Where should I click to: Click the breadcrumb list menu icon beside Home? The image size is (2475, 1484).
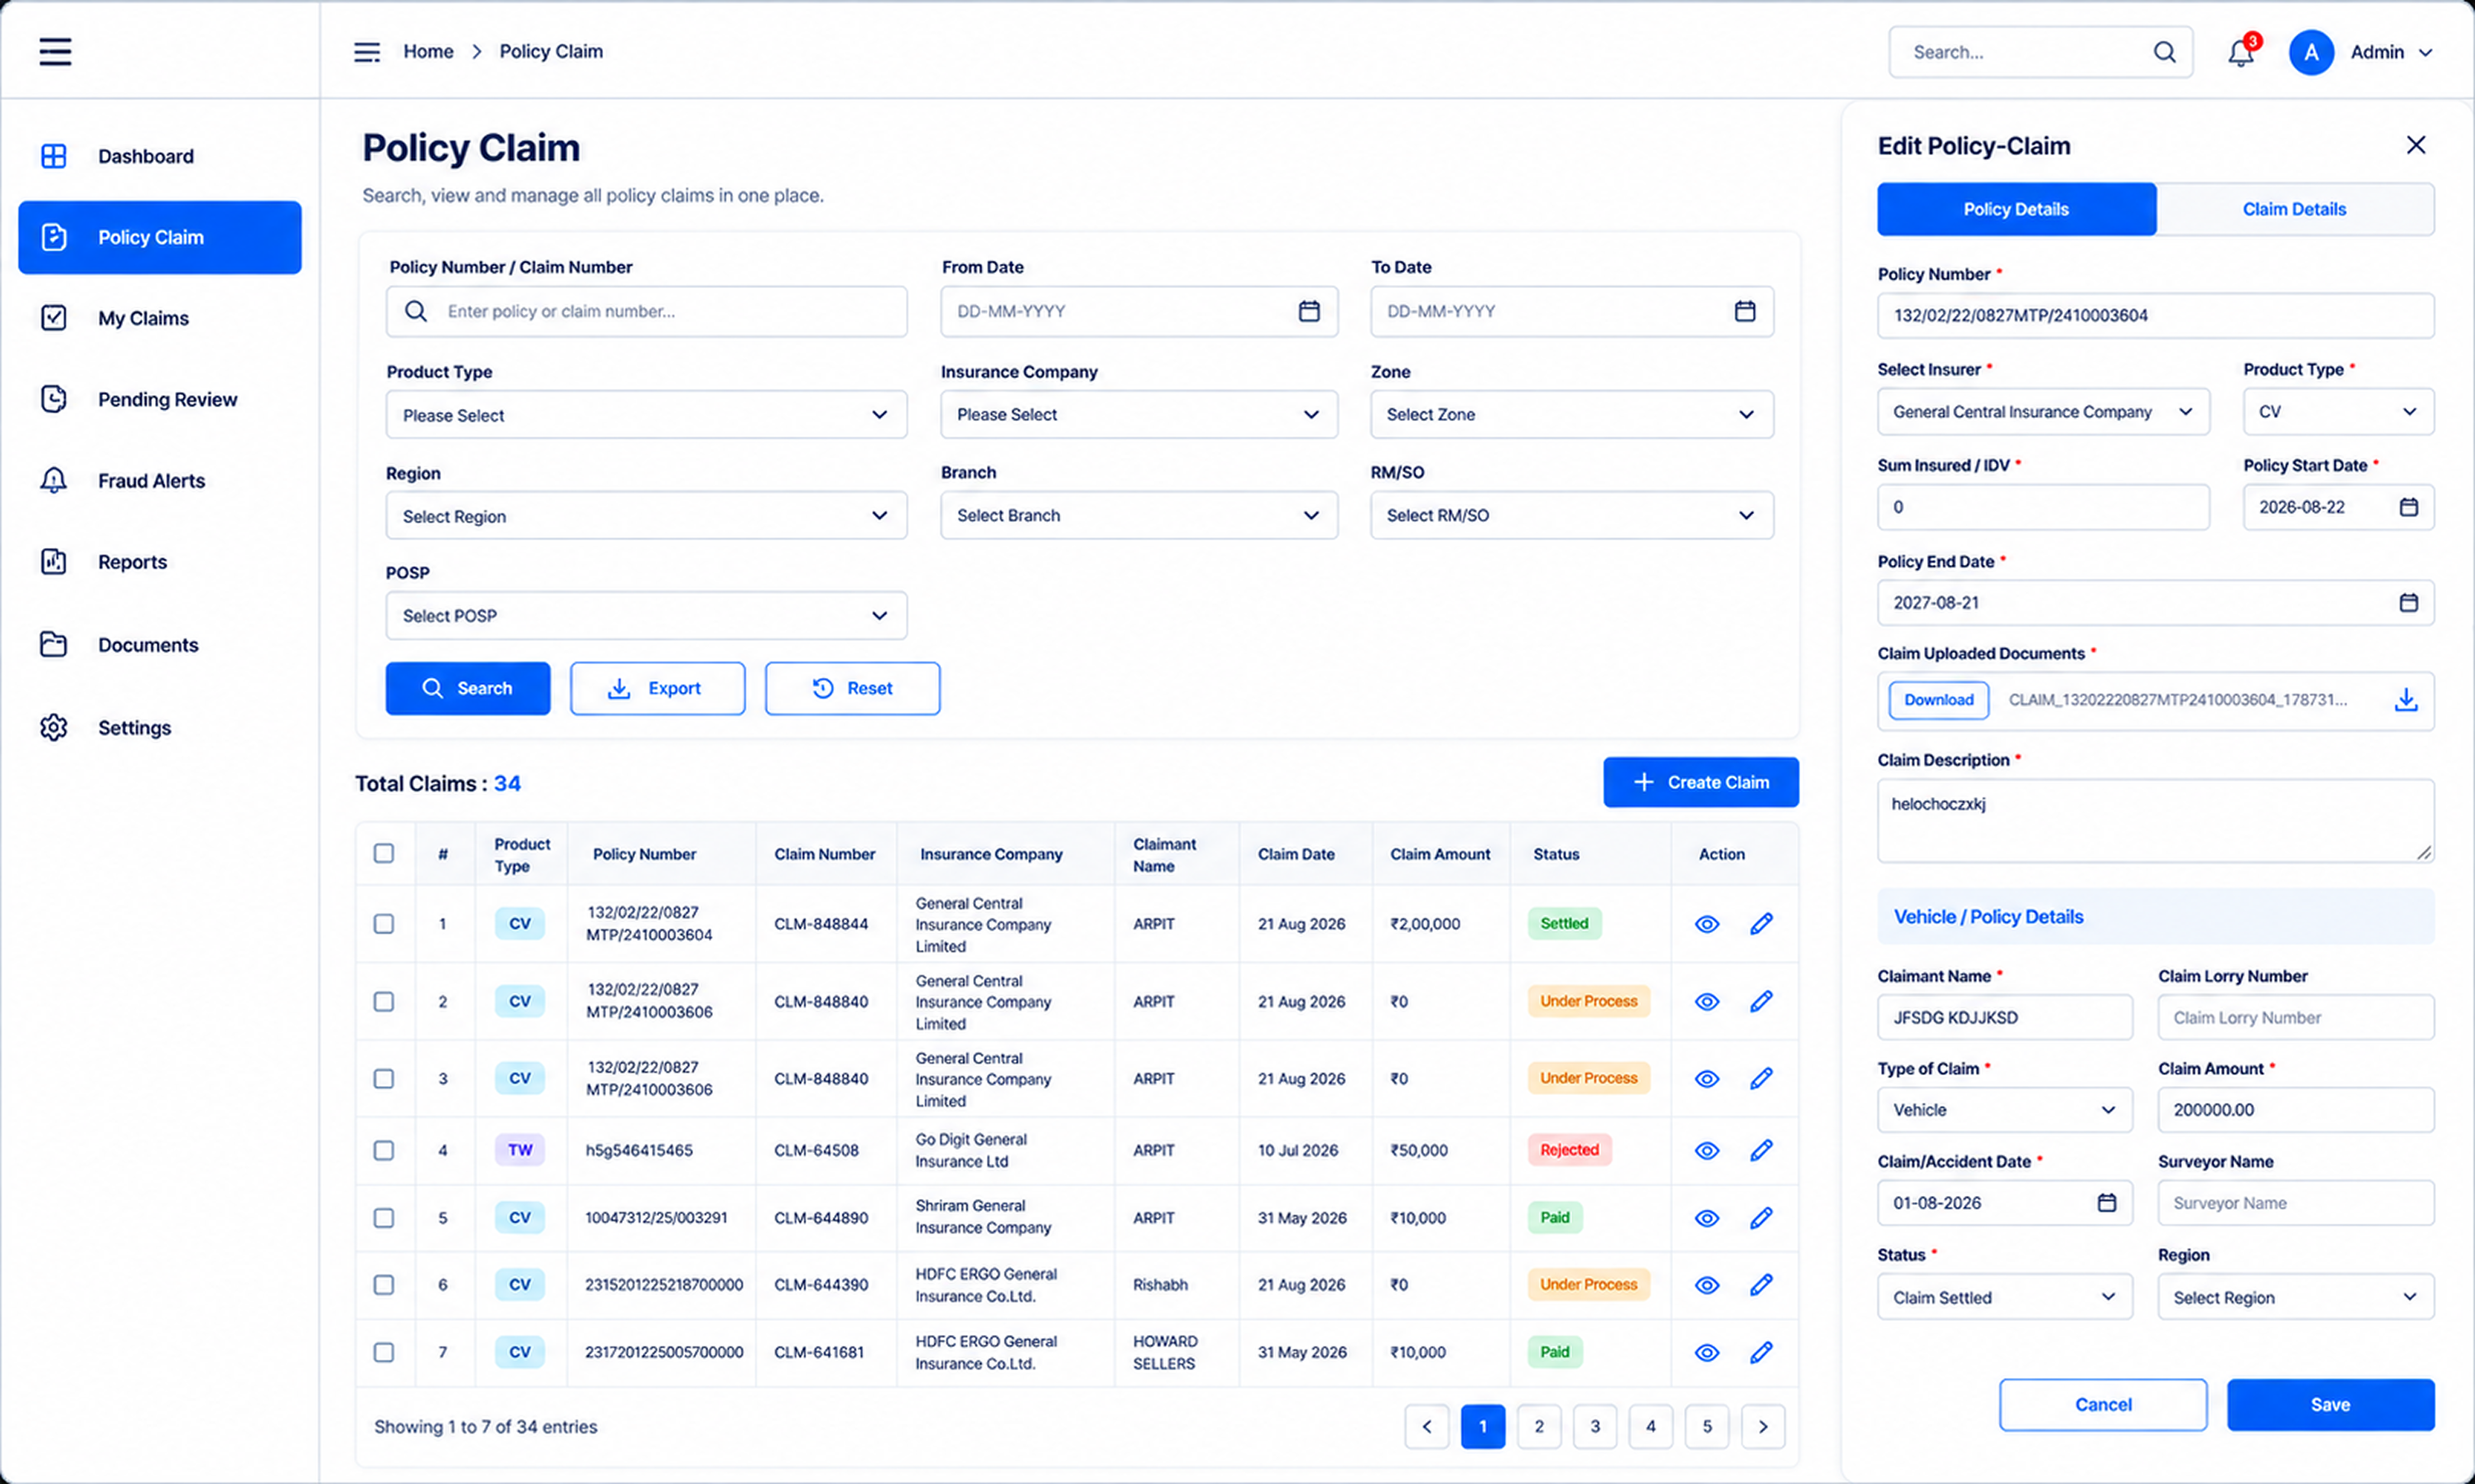pos(367,52)
